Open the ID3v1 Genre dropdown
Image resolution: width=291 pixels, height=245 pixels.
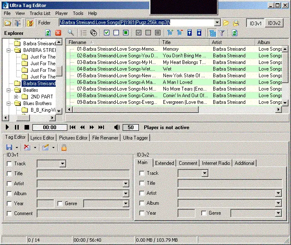pos(126,203)
